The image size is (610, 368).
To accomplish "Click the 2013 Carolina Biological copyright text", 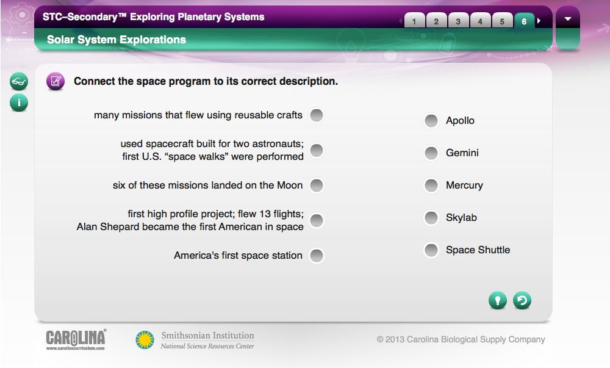I will pos(461,339).
